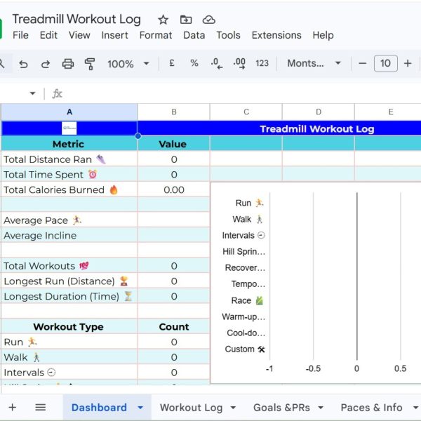This screenshot has height=421, width=421.
Task: Format as currency with pound icon
Action: [172, 63]
